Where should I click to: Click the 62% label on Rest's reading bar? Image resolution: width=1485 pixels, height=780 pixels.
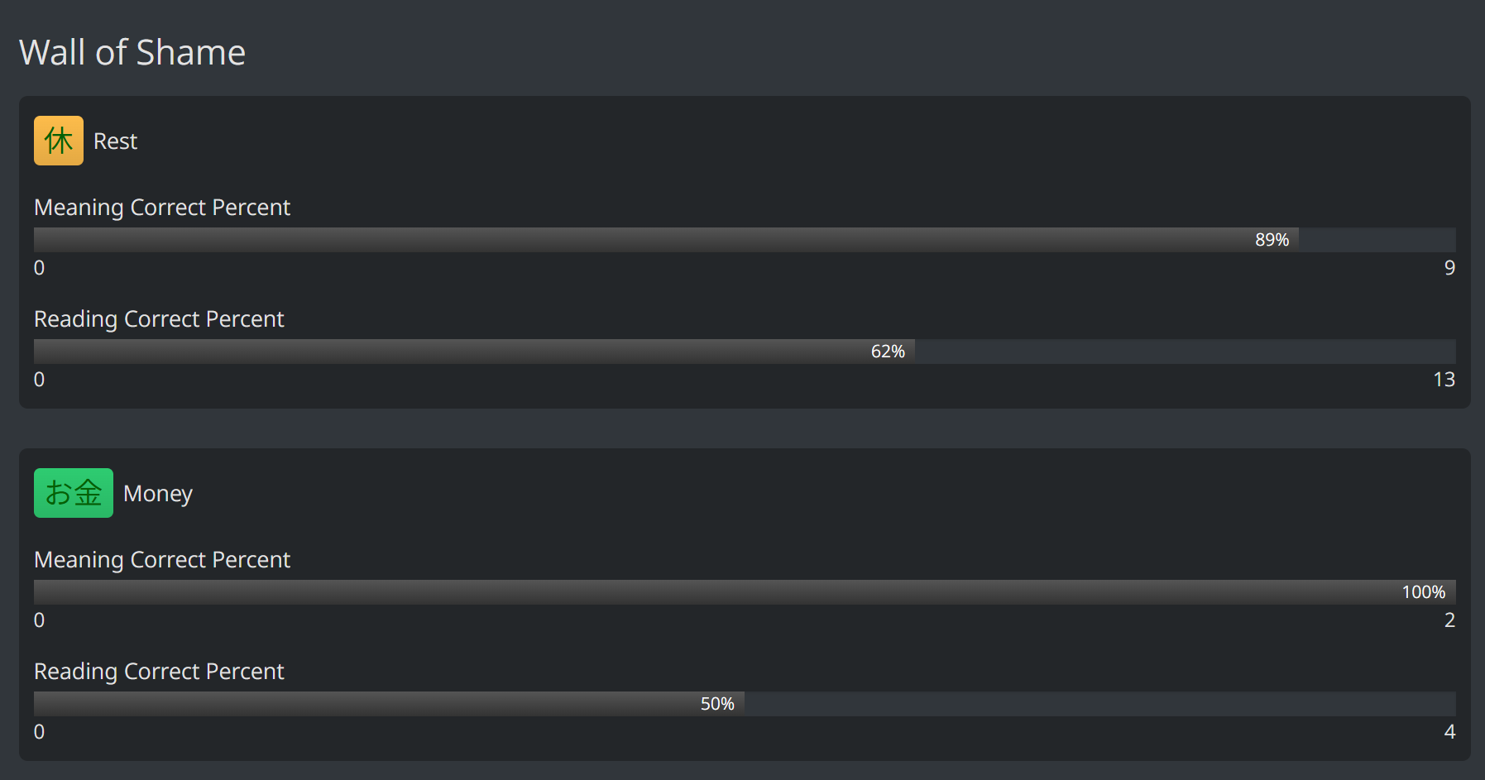coord(888,352)
